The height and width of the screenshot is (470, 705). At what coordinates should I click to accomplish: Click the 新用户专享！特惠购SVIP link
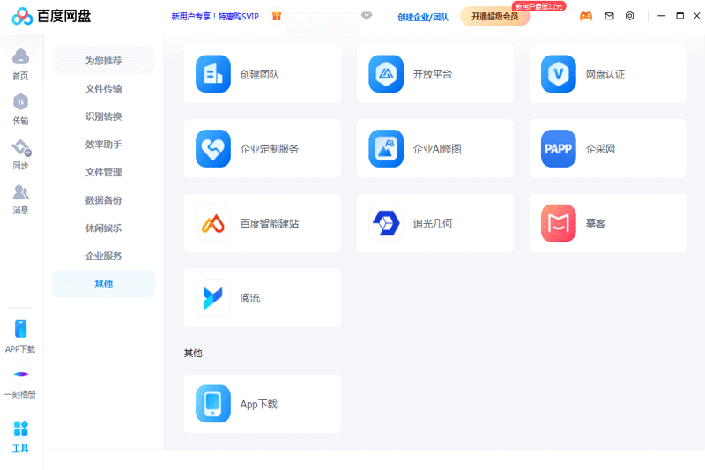click(x=215, y=17)
